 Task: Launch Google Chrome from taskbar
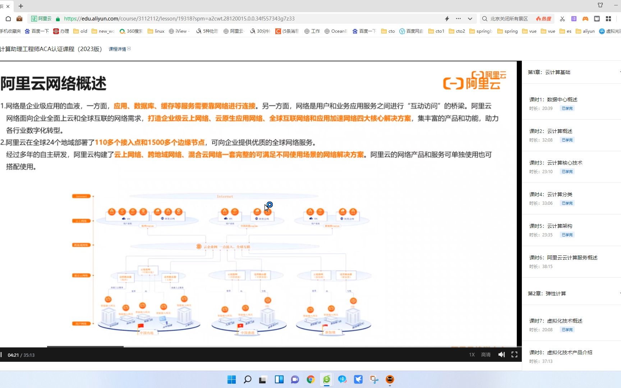click(x=311, y=379)
